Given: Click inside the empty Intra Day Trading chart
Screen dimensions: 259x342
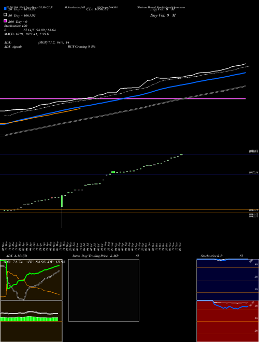Looking at the screenshot, I should pyautogui.click(x=104, y=290).
